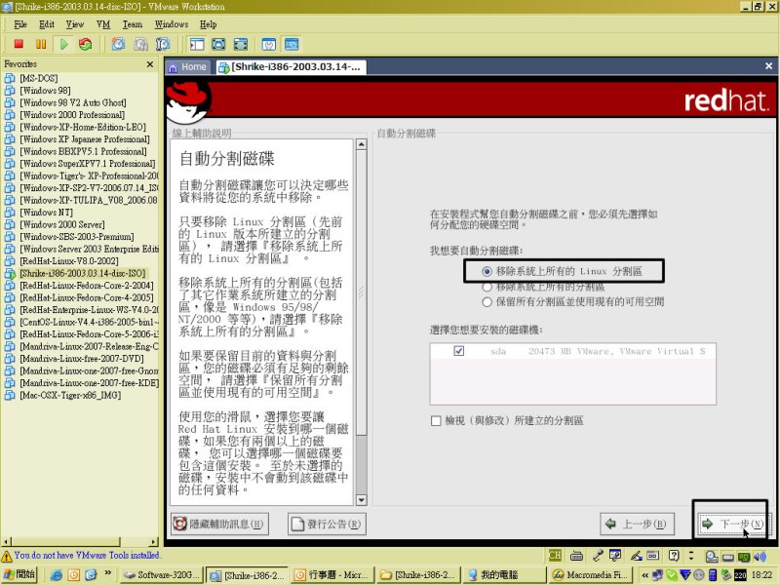This screenshot has height=585, width=780.
Task: Click the volume speaker icon in VMware status bar
Action: [760, 557]
